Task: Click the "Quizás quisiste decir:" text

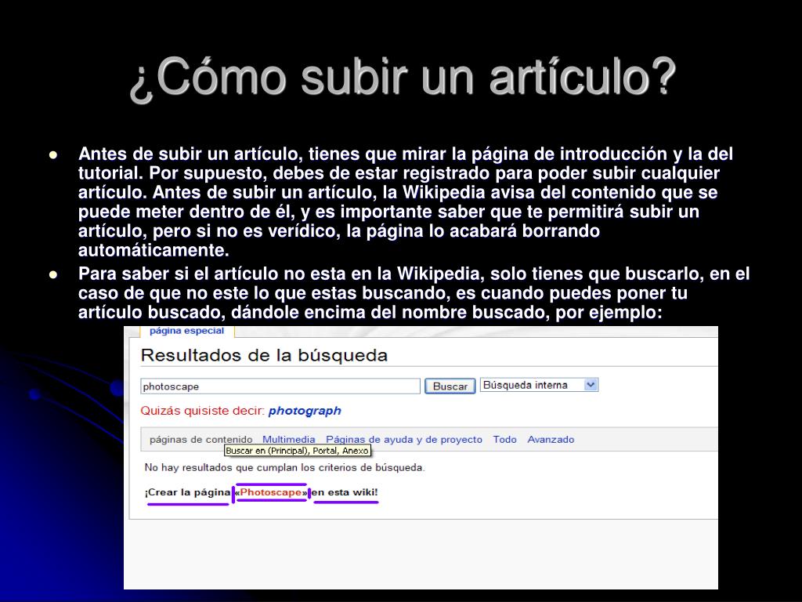Action: click(203, 411)
